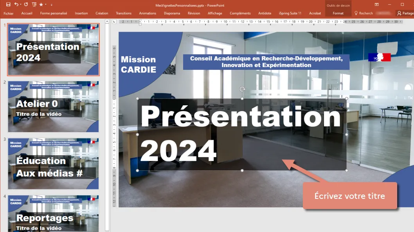Screen dimensions: 414x232
Task: Select slide 1 thumbnail Présentation 2024
Action: tap(53, 50)
